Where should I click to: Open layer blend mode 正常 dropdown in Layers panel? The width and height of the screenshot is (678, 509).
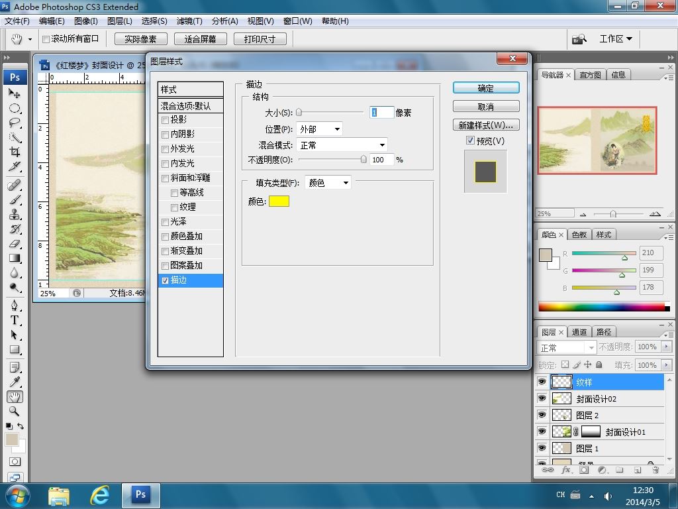point(567,347)
